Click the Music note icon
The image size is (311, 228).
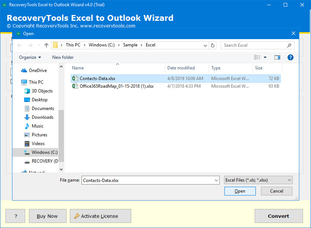click(x=27, y=126)
